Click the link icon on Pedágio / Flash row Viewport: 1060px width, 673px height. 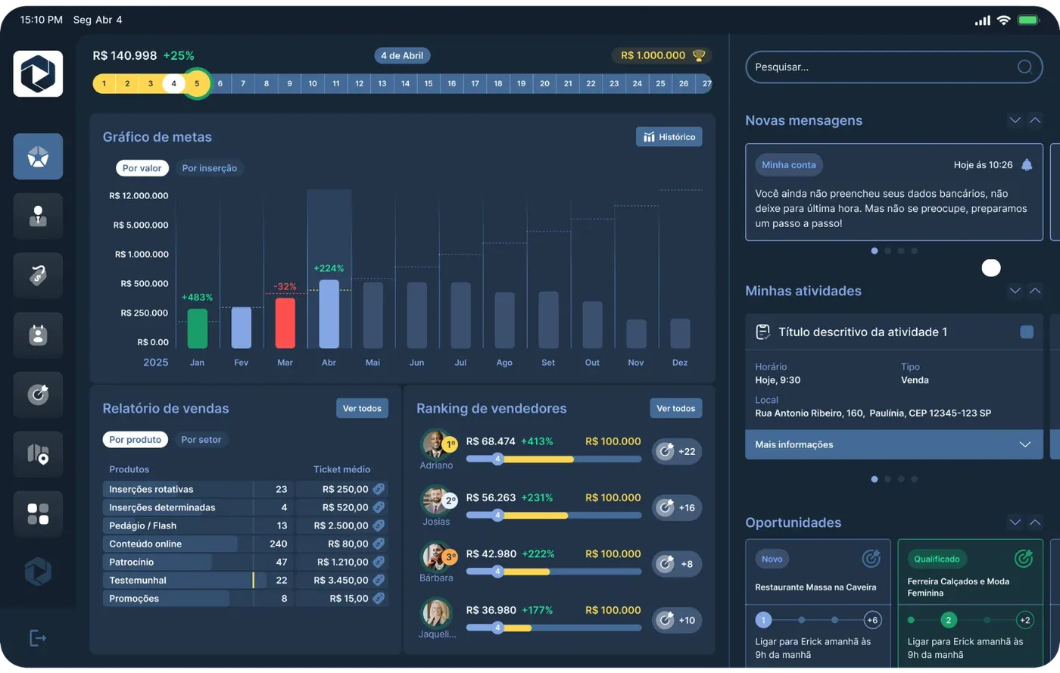pyautogui.click(x=379, y=525)
